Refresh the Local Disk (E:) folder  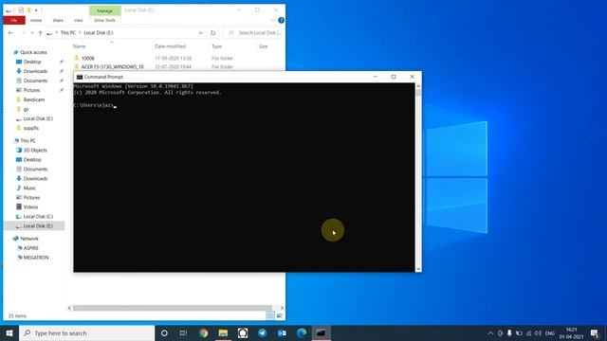pos(212,33)
